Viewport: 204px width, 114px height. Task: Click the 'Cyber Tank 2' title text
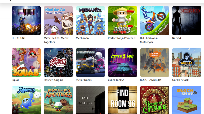(116, 80)
